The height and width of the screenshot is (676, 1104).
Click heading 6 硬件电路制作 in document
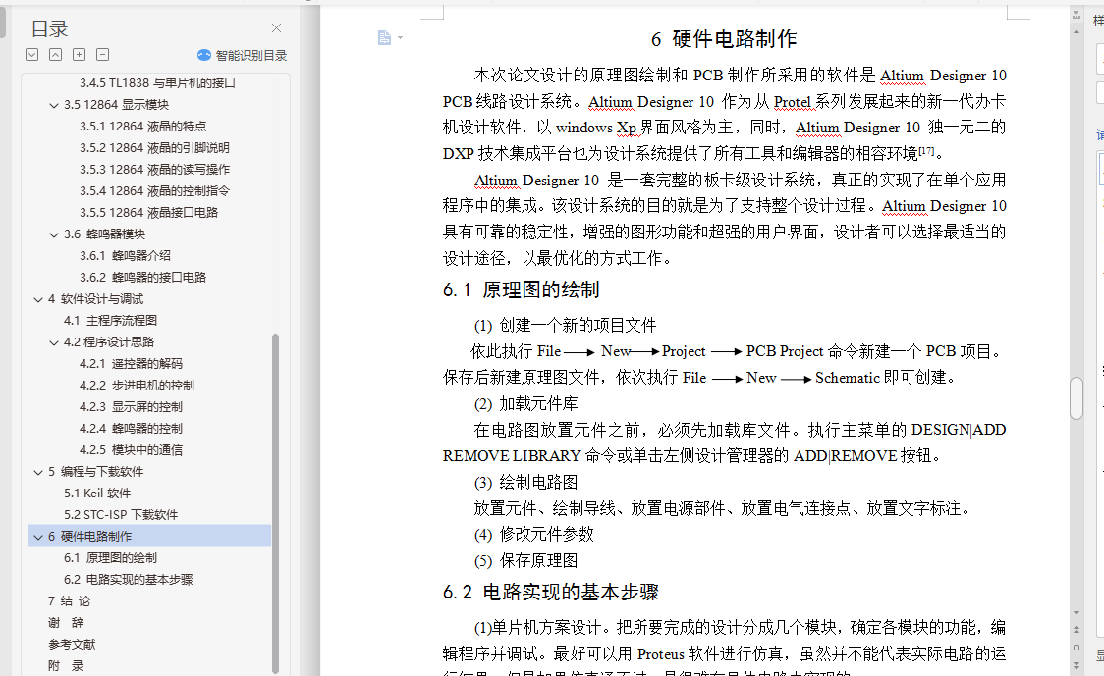click(x=724, y=39)
